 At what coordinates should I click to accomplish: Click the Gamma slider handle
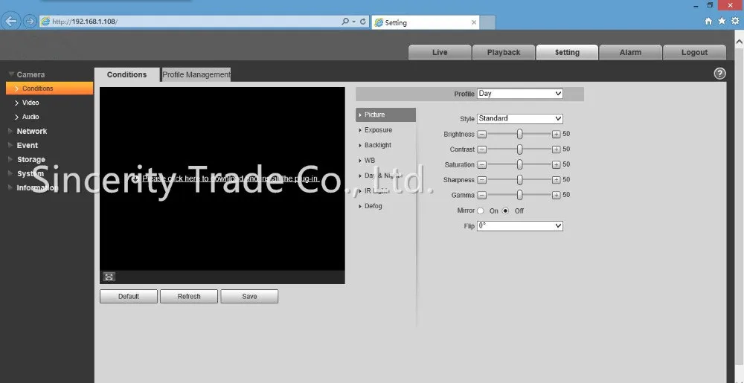click(x=519, y=195)
